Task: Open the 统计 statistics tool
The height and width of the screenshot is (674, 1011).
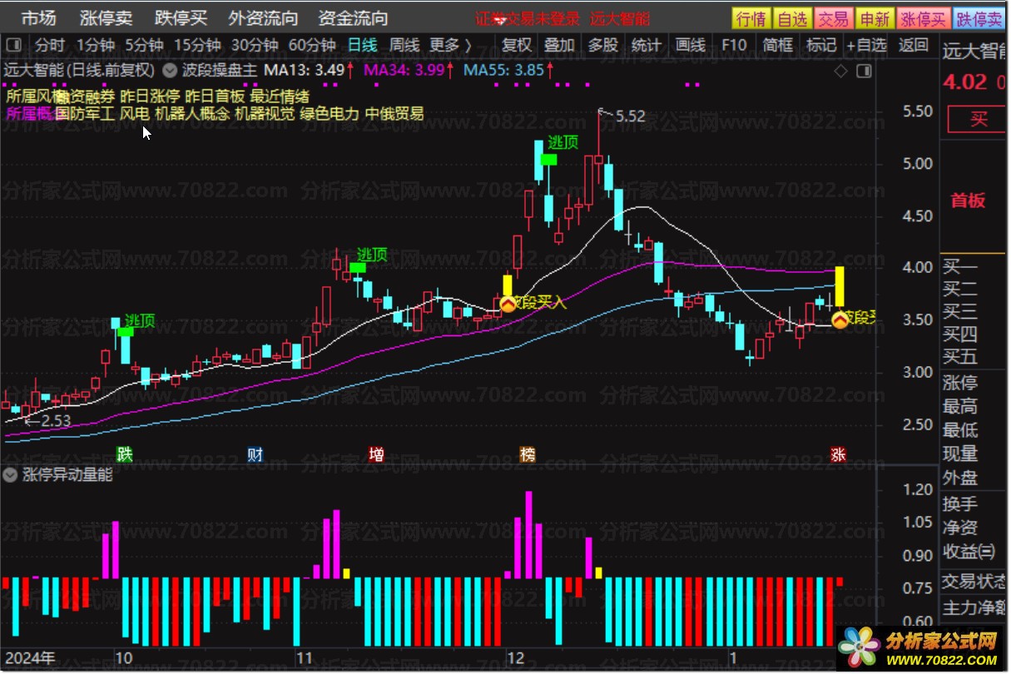Action: tap(647, 45)
